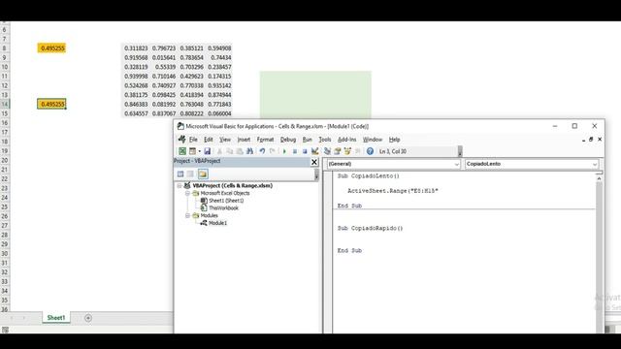
Task: Collapse the Modules folder expander
Action: click(x=187, y=215)
